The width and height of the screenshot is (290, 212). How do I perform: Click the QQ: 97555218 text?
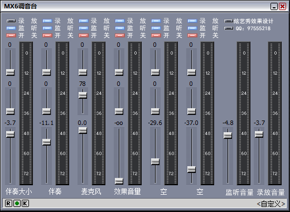(x=253, y=28)
